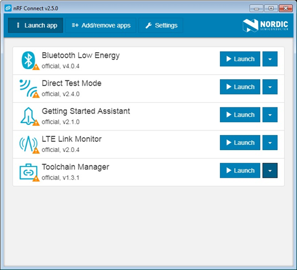Expand options dropdown for Bluetooth Low Energy
This screenshot has height=270, width=297.
(270, 59)
